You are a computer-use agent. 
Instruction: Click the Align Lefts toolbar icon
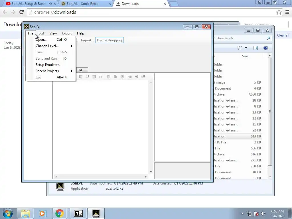(109, 76)
